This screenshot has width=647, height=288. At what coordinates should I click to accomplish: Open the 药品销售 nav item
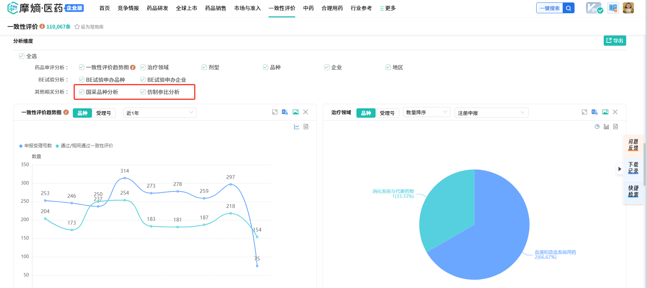(x=216, y=8)
